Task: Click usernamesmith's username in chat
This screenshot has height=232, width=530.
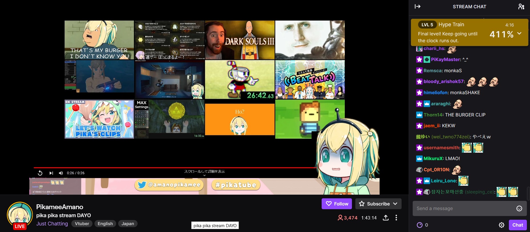Action: (442, 148)
